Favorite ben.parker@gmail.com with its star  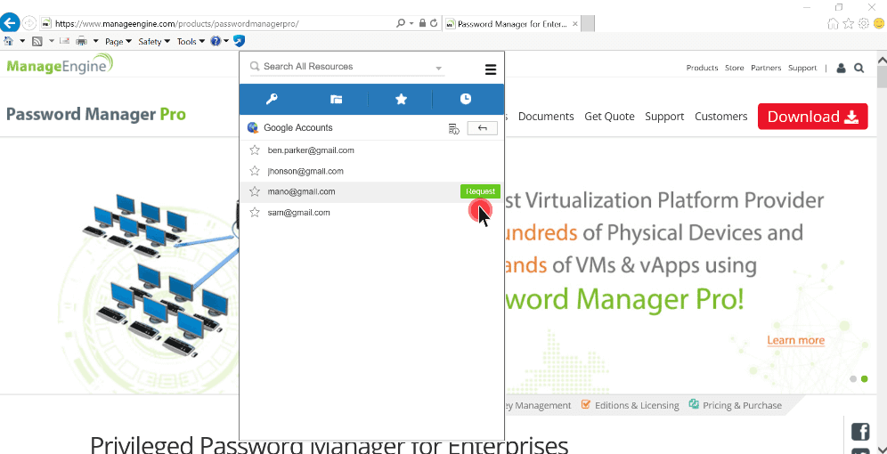255,150
